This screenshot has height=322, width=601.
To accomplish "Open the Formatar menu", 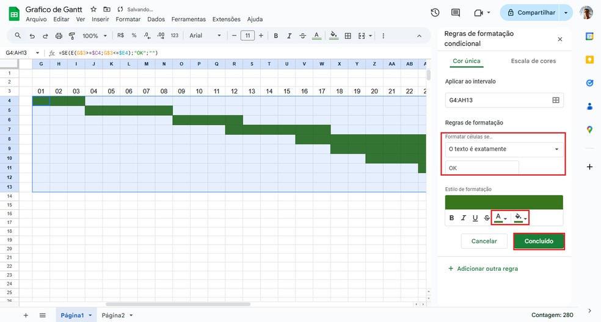I will pos(128,19).
